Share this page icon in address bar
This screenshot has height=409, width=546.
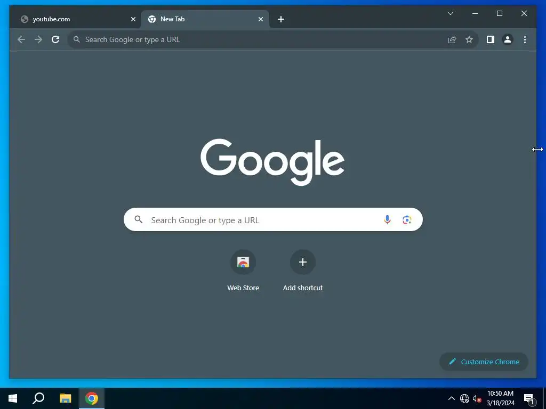click(452, 39)
